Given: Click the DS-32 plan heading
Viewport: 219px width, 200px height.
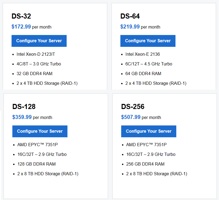Looking at the screenshot, I should coord(21,16).
